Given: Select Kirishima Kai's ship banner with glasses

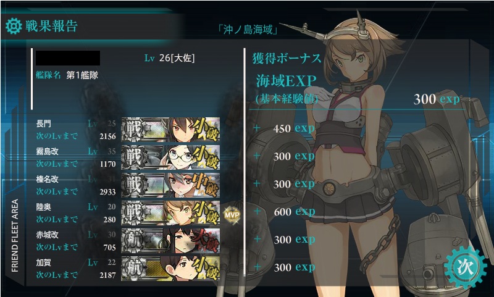Looking at the screenshot, I should [170, 157].
